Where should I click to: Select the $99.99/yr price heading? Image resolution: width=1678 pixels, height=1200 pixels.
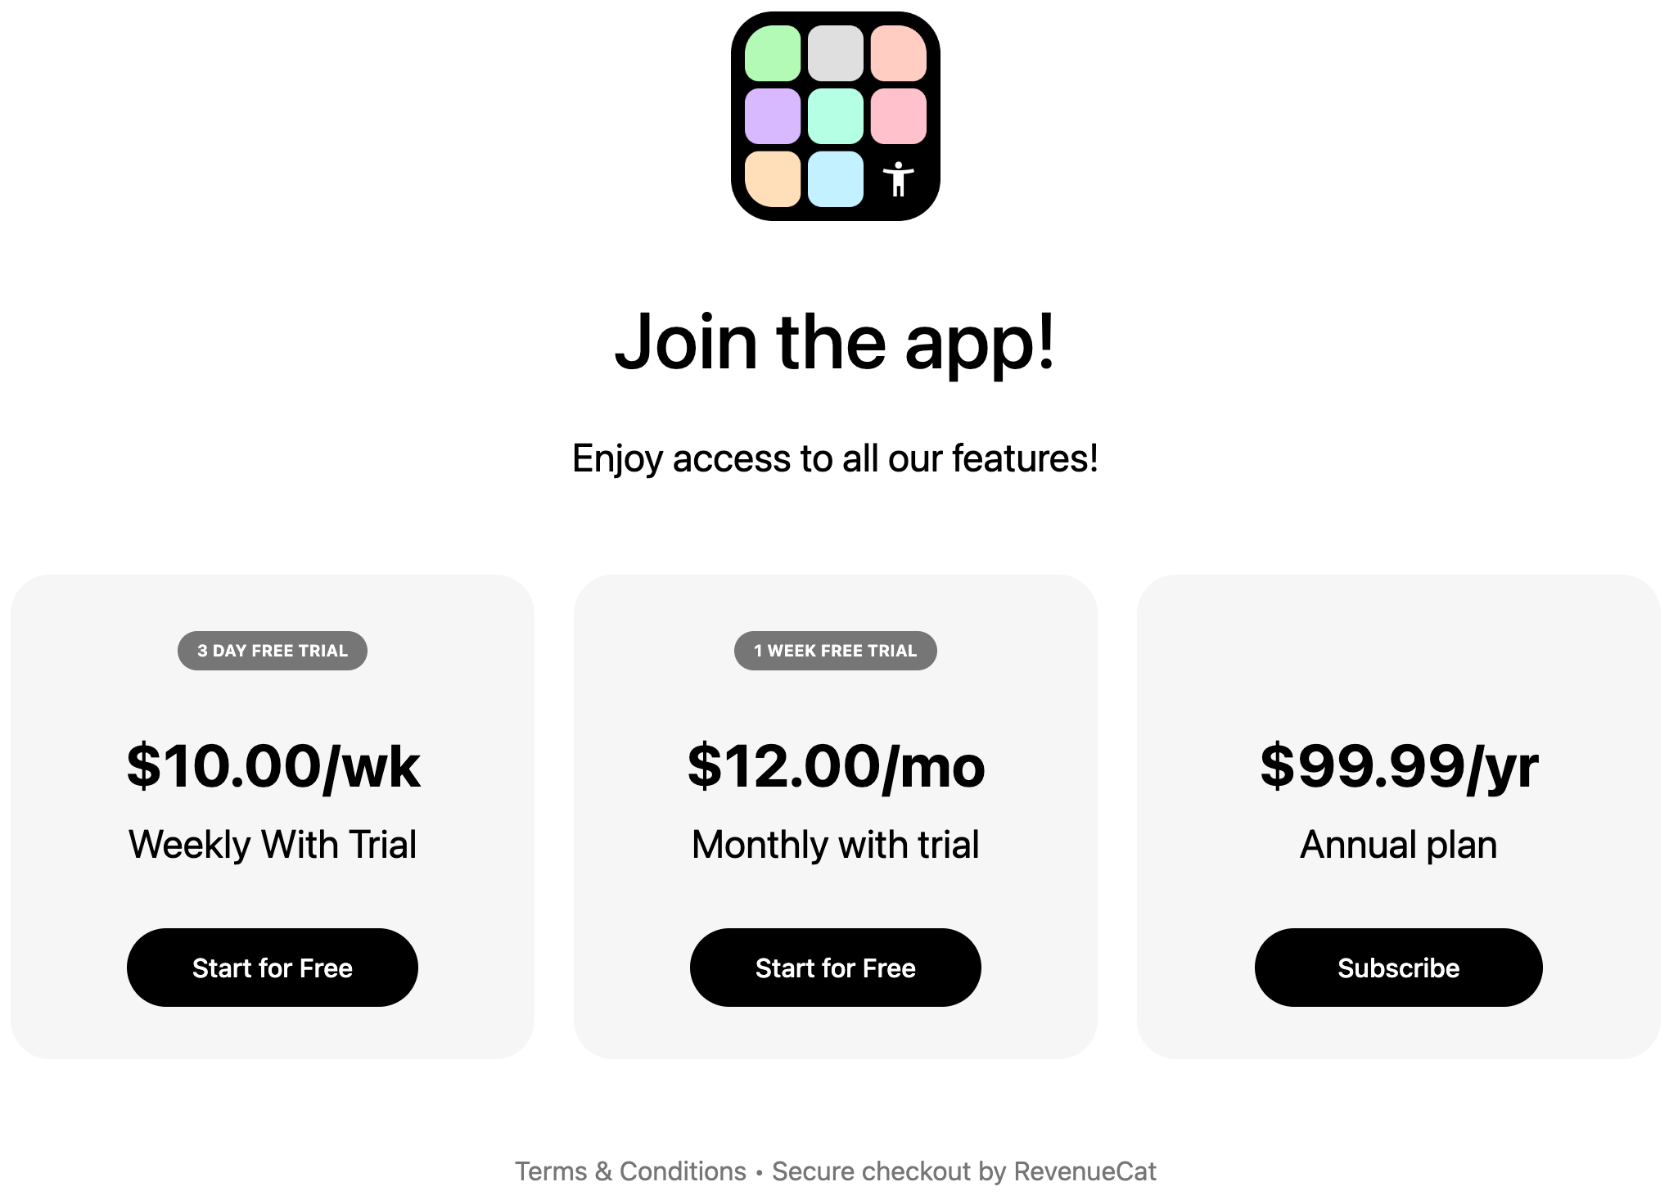click(1399, 767)
